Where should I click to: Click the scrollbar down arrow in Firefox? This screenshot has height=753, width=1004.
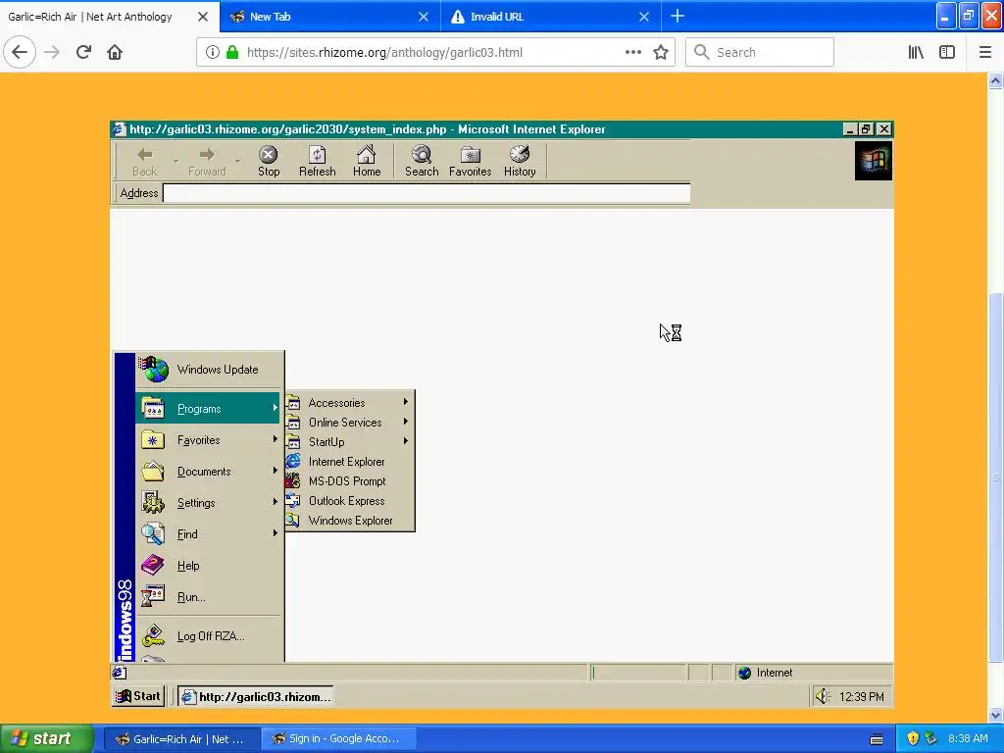click(x=995, y=715)
